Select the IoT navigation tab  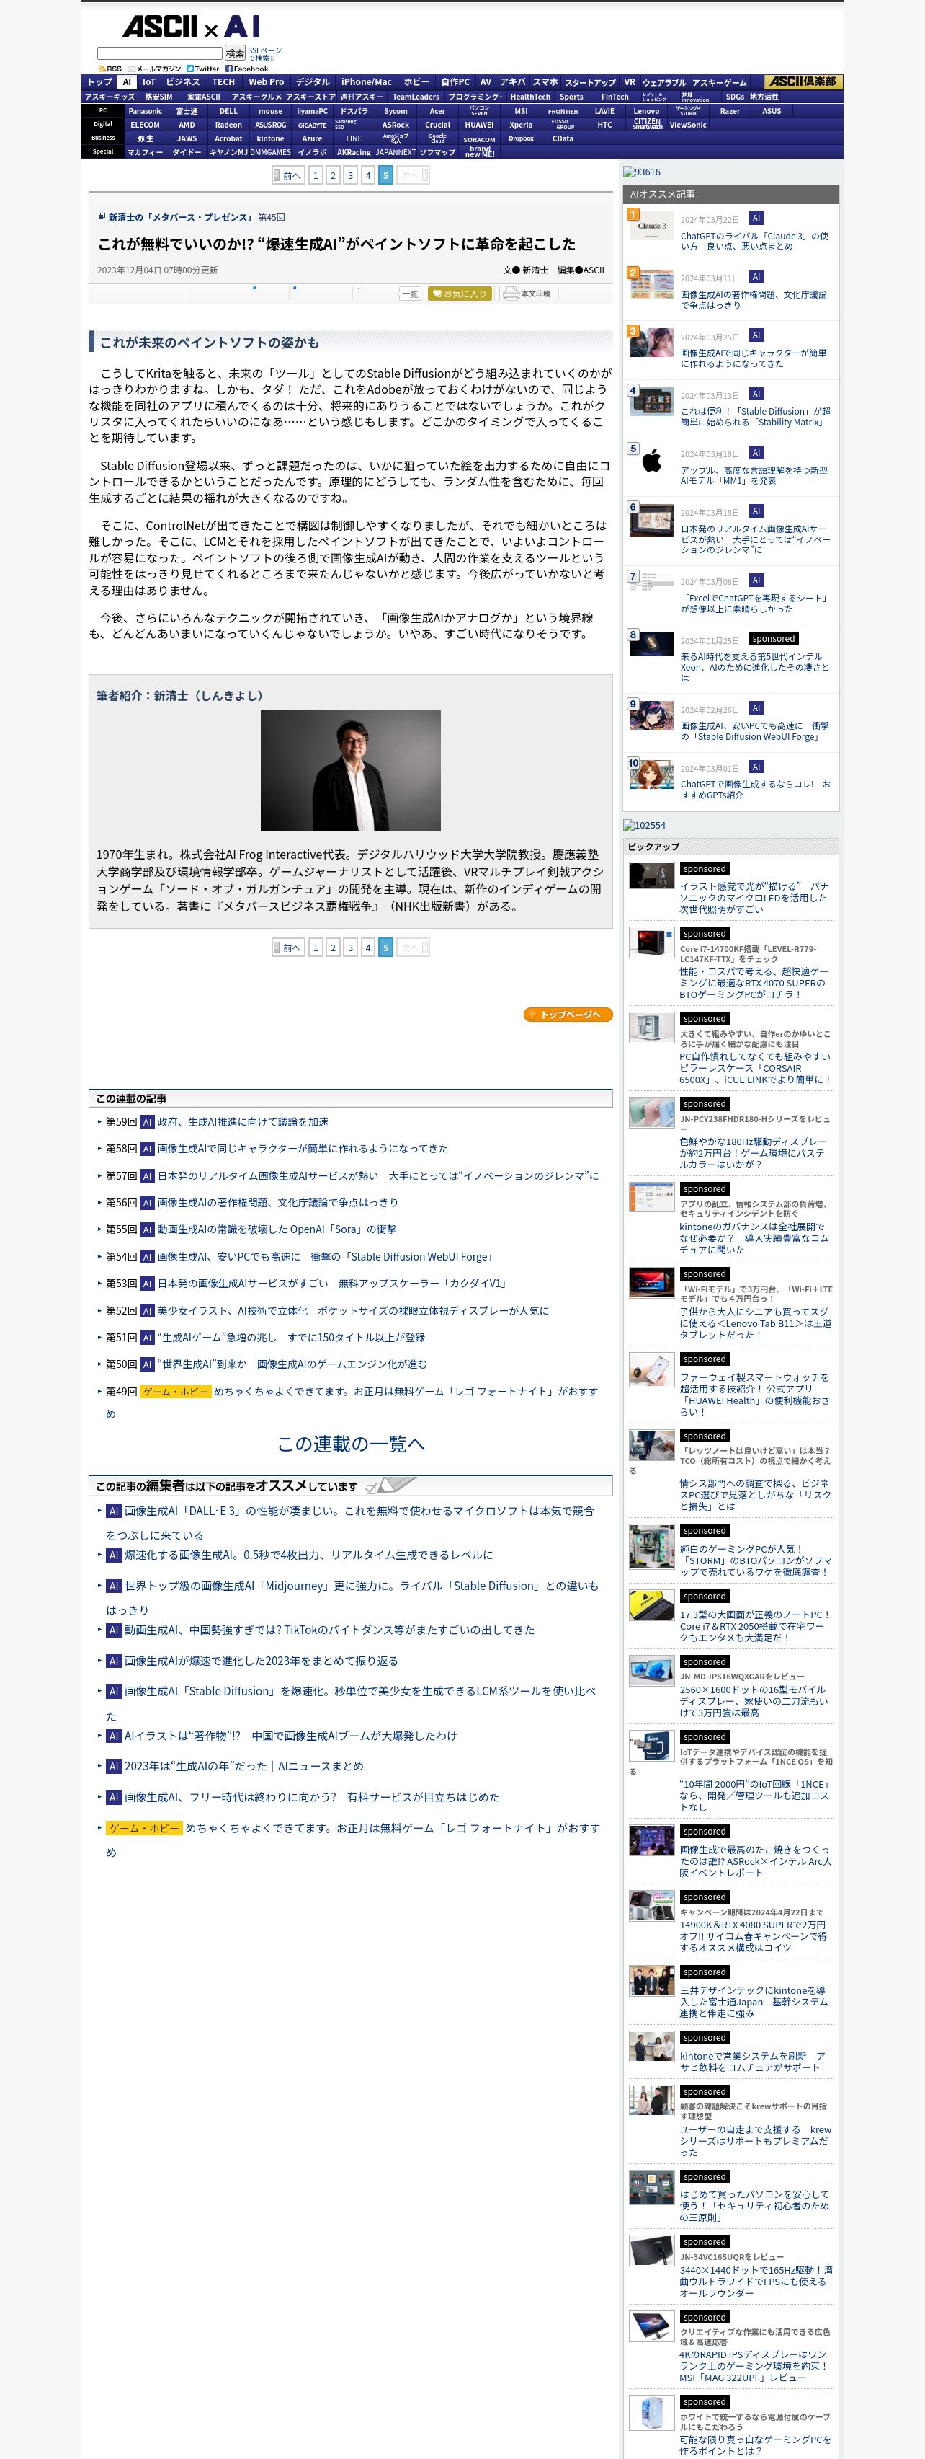pyautogui.click(x=148, y=82)
